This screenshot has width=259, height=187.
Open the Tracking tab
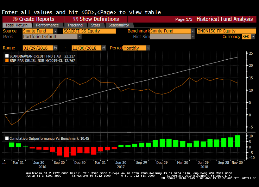click(75, 25)
